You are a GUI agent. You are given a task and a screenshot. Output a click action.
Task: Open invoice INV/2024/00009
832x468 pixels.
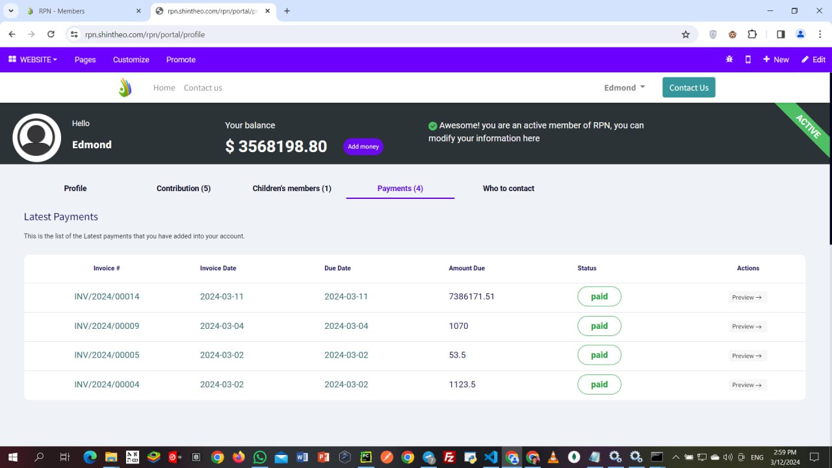[107, 326]
